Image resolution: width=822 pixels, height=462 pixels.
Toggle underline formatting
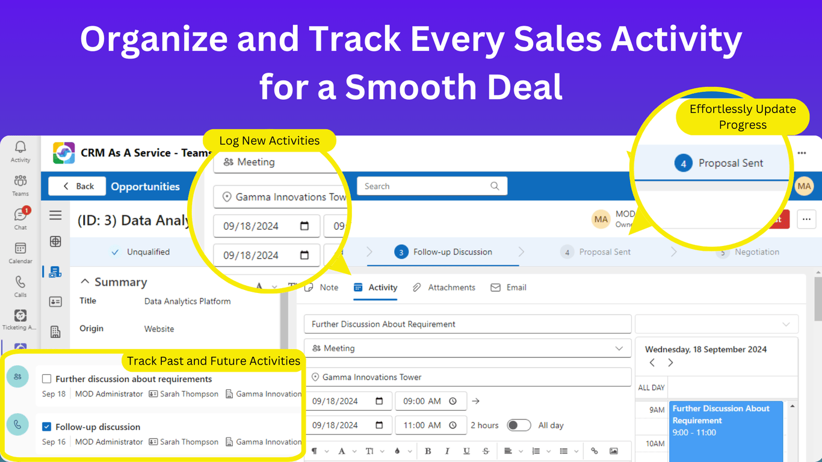(x=466, y=451)
